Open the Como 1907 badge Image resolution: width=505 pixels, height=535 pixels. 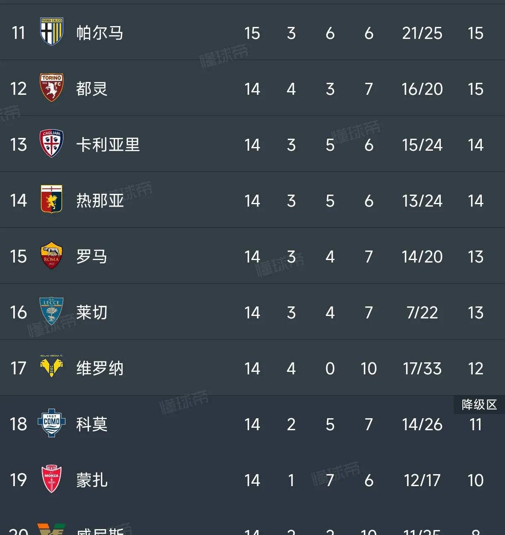tap(52, 424)
